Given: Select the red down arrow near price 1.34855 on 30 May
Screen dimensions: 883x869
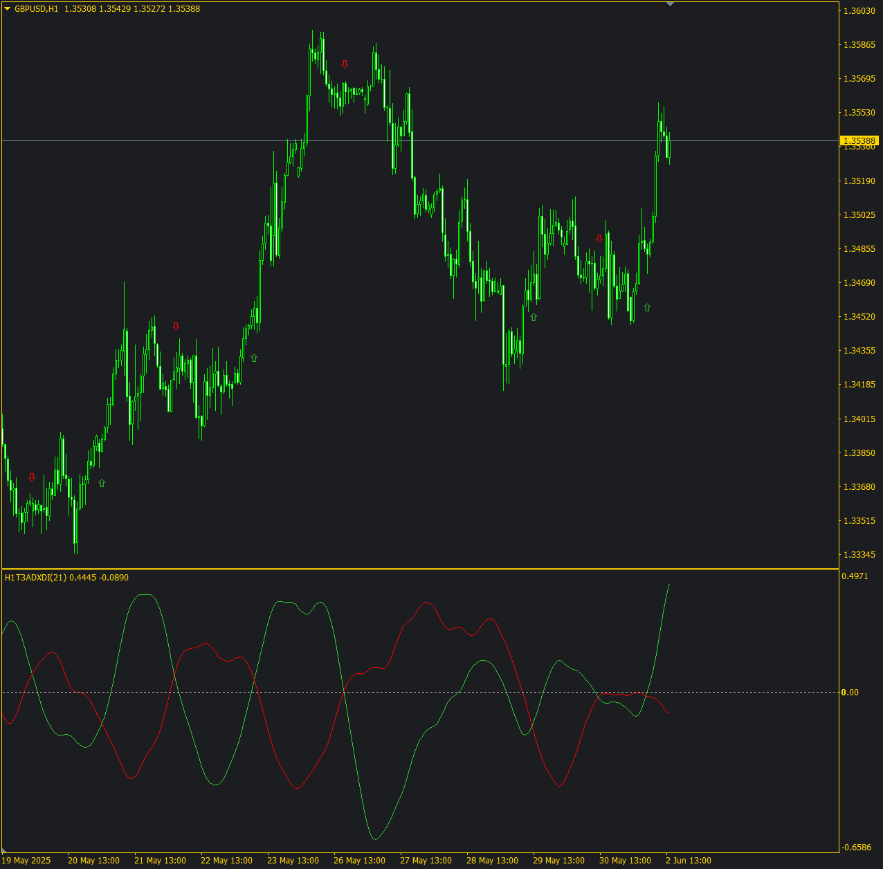Looking at the screenshot, I should [x=599, y=238].
